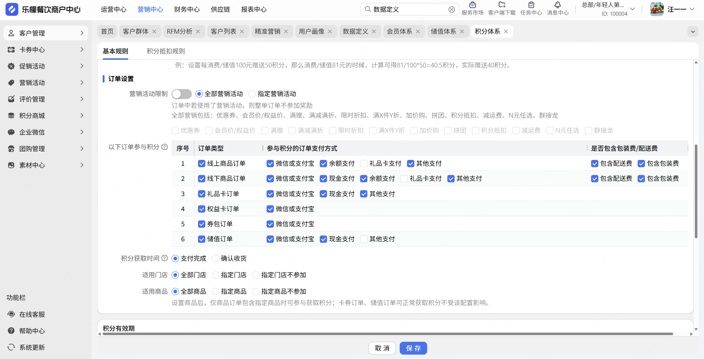Open the tab list dropdown arrow at far right

pos(693,32)
